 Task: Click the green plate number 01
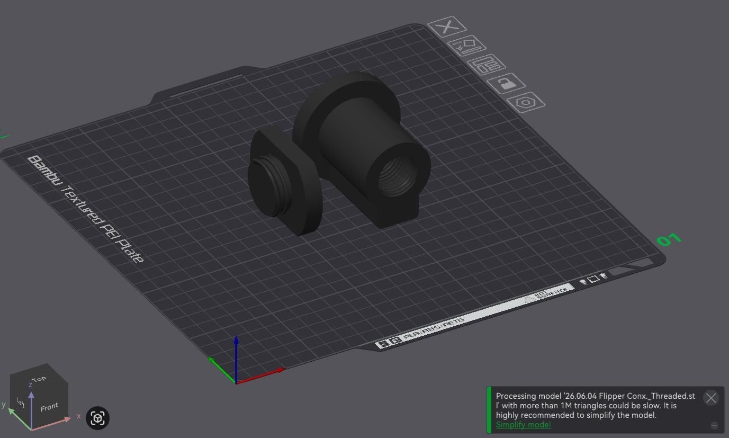[x=669, y=240]
